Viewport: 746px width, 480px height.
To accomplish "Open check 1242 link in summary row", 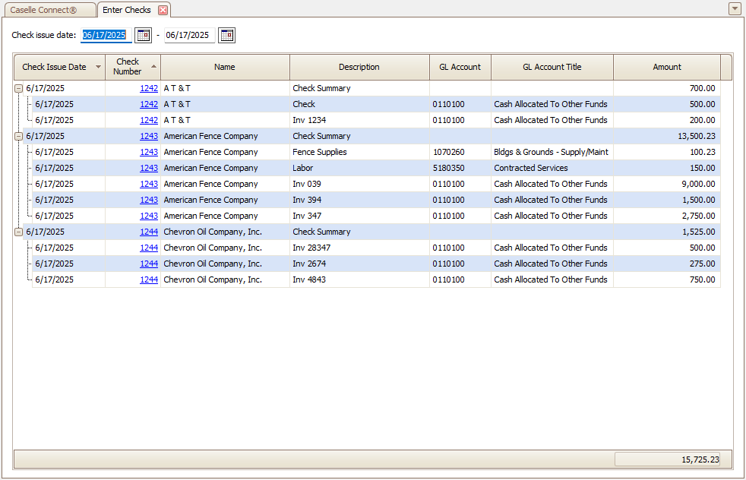I will coord(149,88).
